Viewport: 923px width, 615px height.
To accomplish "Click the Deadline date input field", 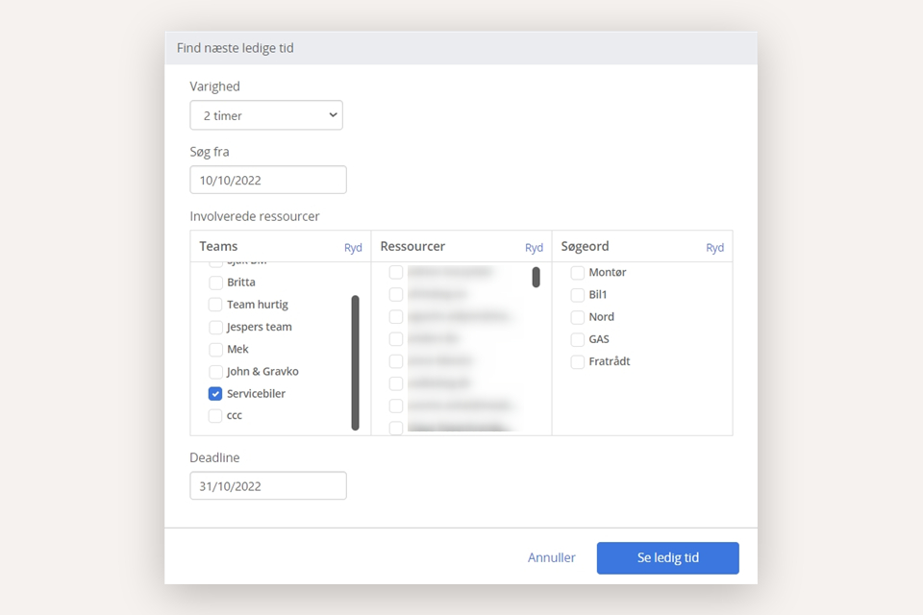I will coord(268,486).
